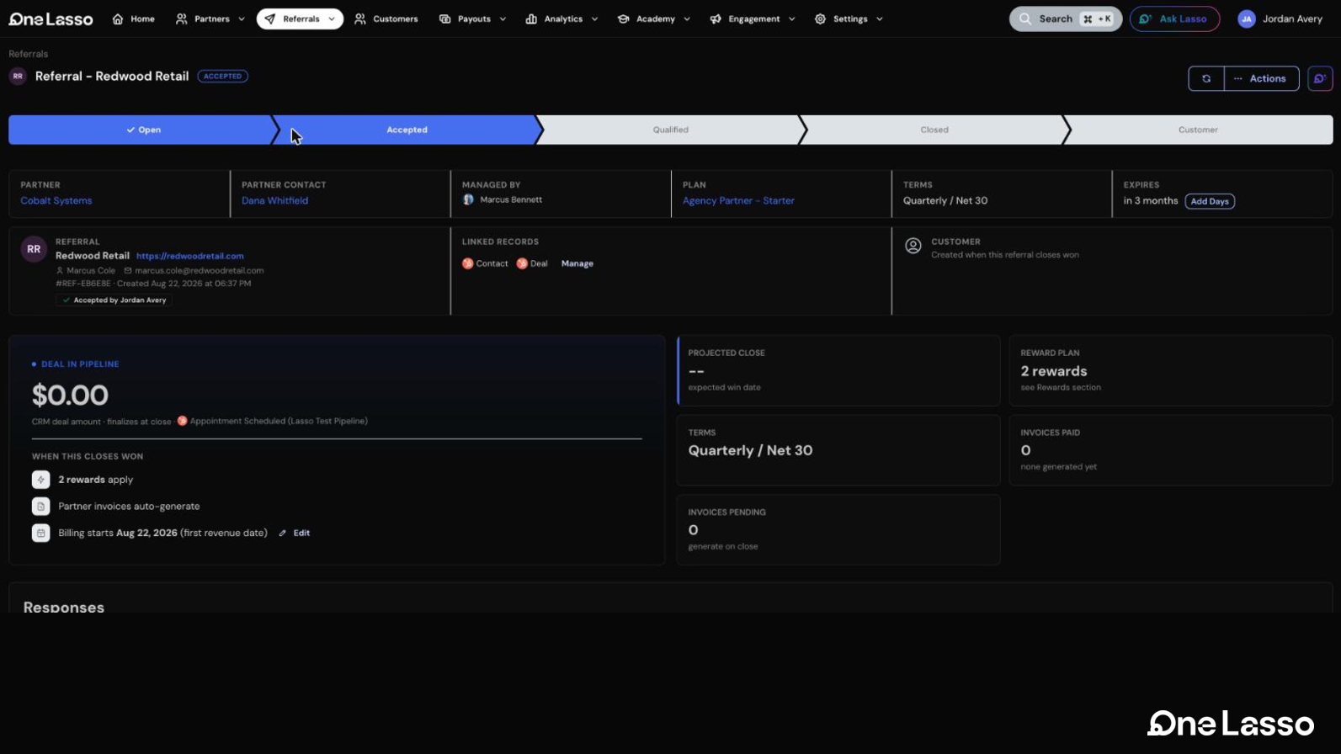Open the Dana Whitfield contact link
The image size is (1341, 754).
pyautogui.click(x=274, y=200)
